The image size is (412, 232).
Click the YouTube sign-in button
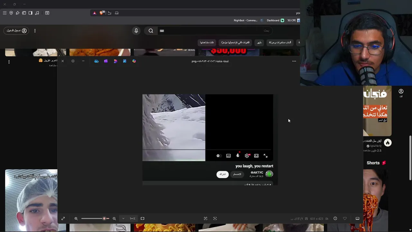tap(16, 31)
